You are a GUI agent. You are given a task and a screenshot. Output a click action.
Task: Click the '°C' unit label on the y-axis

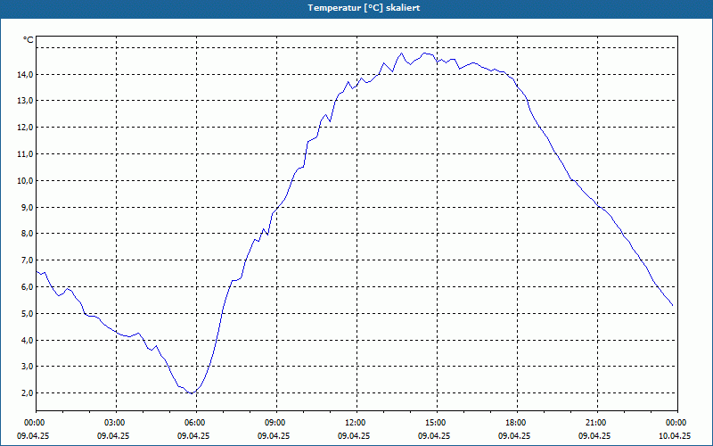[x=29, y=40]
